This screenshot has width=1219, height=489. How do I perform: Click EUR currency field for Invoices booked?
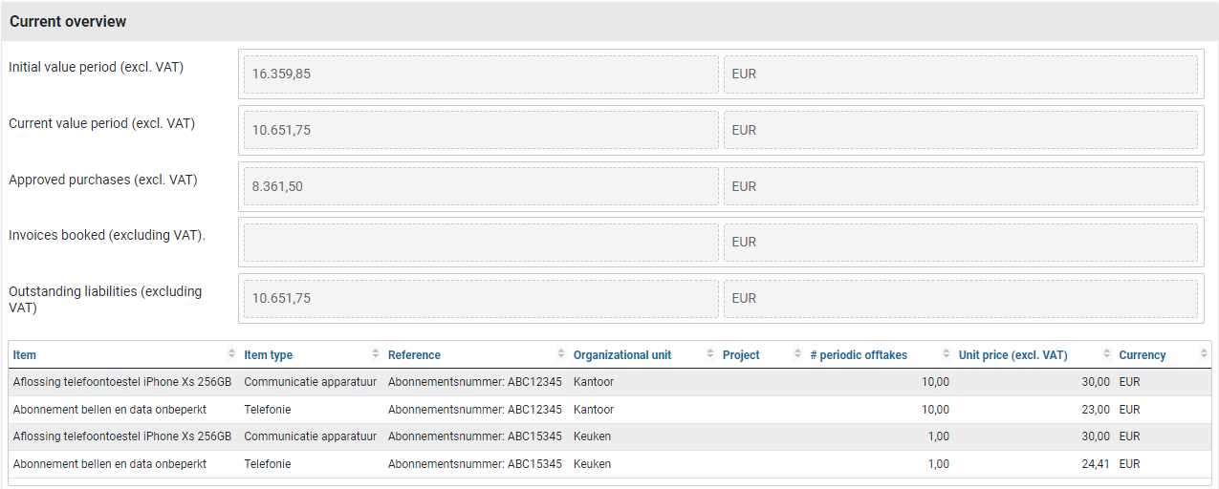tap(960, 243)
